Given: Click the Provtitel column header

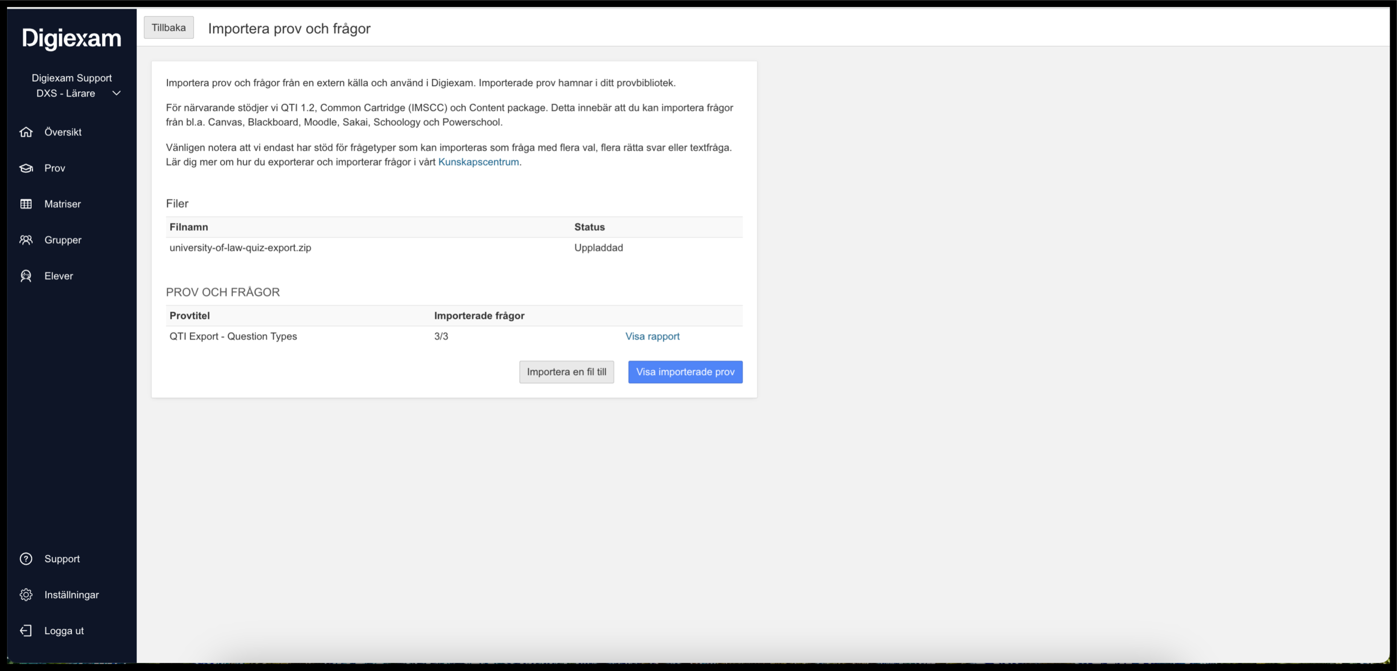Looking at the screenshot, I should click(189, 315).
